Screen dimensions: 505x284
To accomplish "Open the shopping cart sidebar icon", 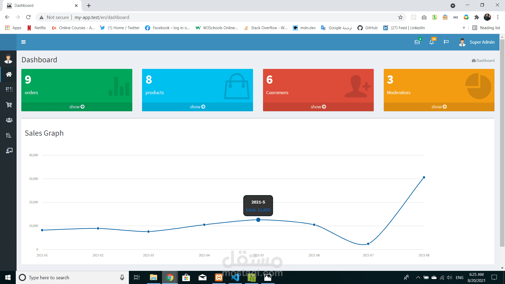I will coord(9,105).
